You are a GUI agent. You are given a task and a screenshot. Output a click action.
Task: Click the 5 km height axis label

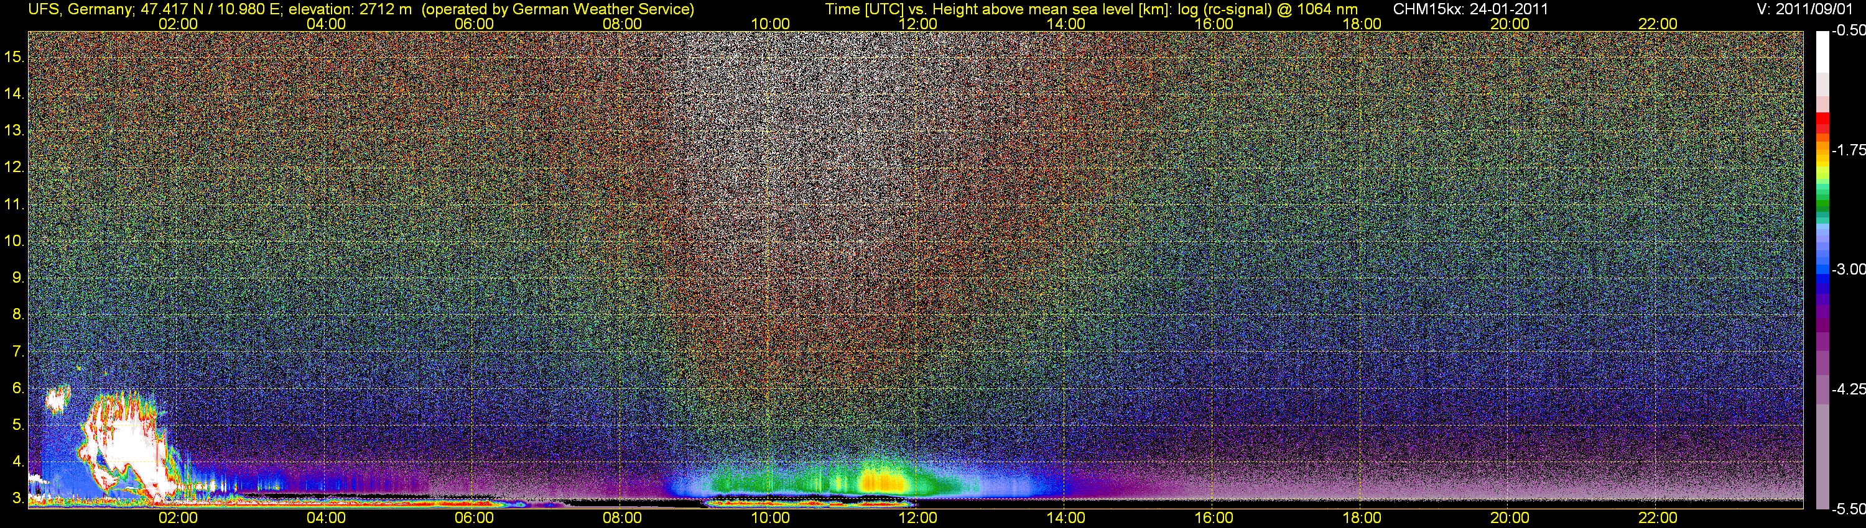point(17,426)
